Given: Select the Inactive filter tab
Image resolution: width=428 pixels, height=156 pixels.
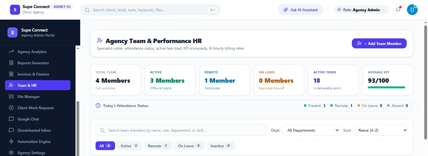Looking at the screenshot, I should [x=221, y=146].
